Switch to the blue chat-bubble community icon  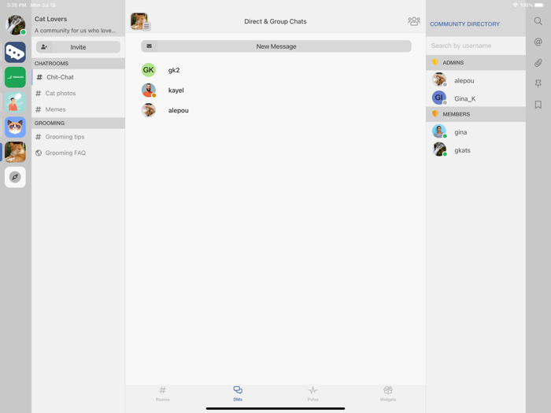coord(15,52)
